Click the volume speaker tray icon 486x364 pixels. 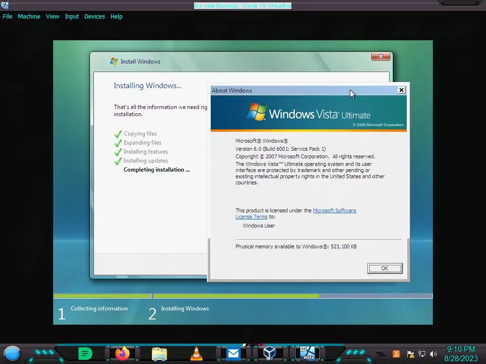(433, 354)
